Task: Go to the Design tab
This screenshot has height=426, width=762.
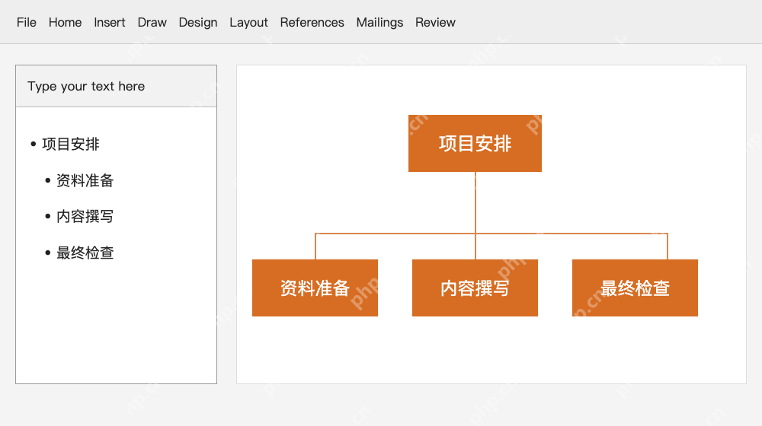Action: pyautogui.click(x=198, y=22)
